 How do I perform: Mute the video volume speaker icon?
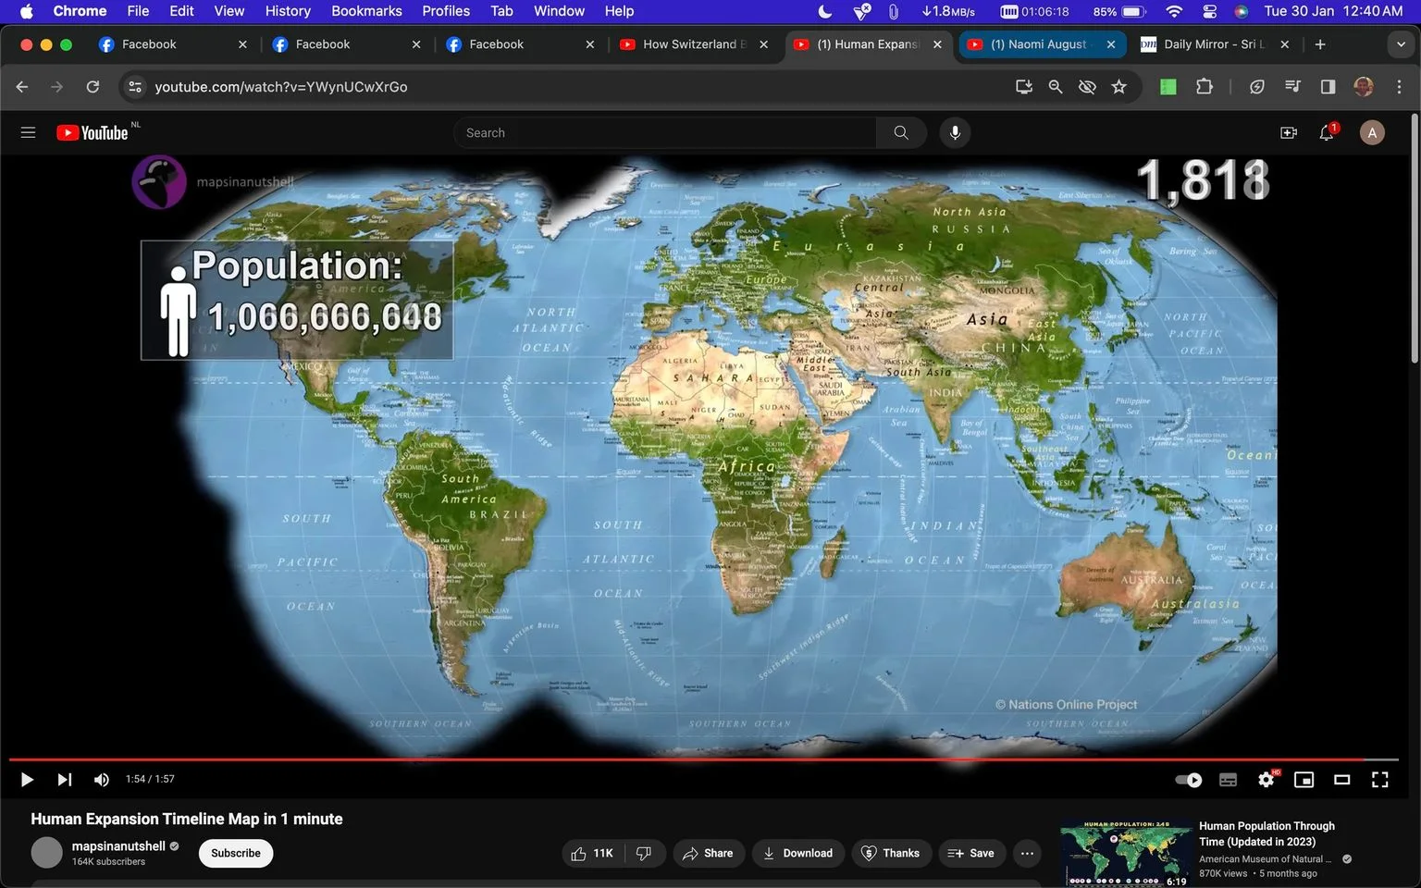[x=102, y=780]
